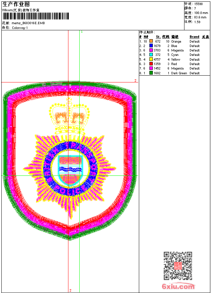Viewport: 211px width, 293px height.
Task: Click the small shield at the badge center
Action: (x=70, y=170)
